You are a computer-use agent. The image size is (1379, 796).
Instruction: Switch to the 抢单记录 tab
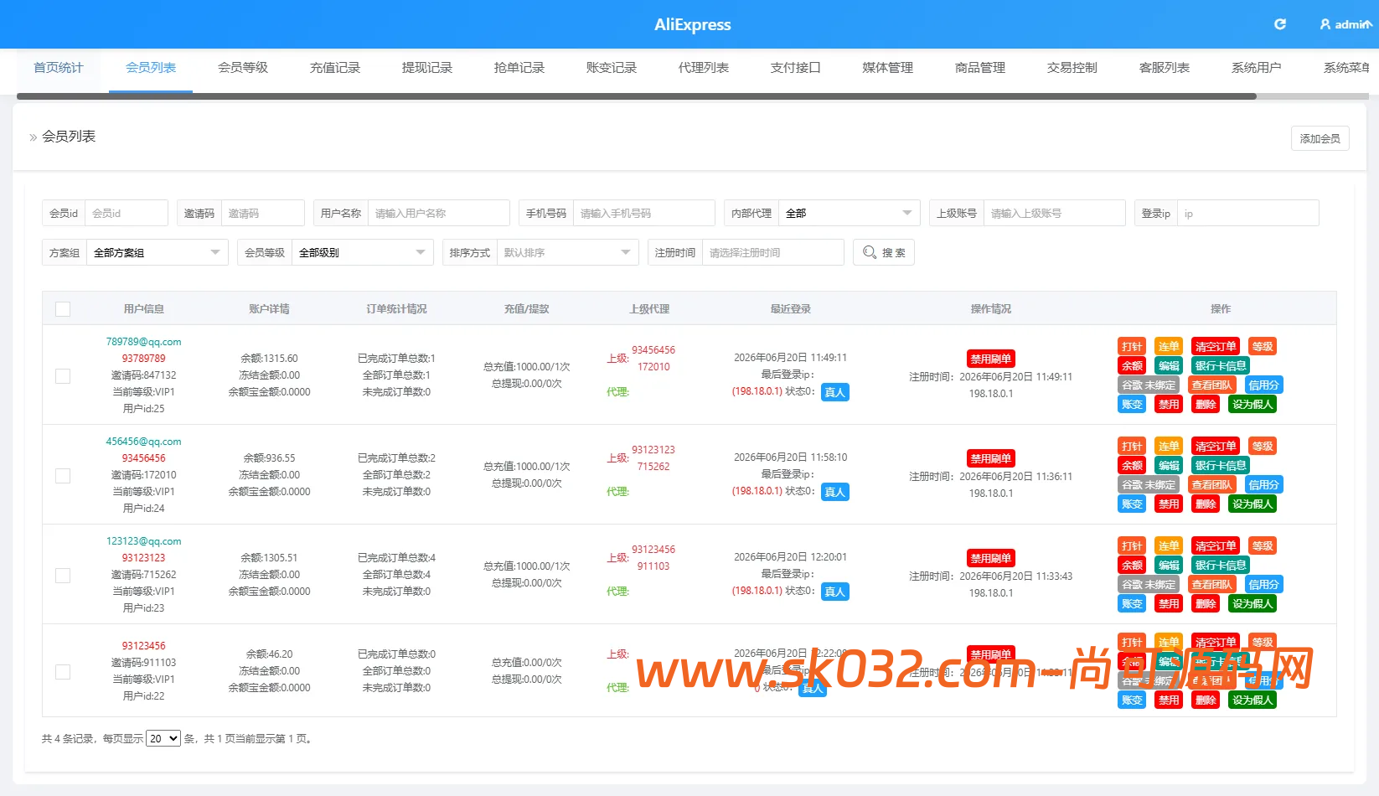(519, 68)
